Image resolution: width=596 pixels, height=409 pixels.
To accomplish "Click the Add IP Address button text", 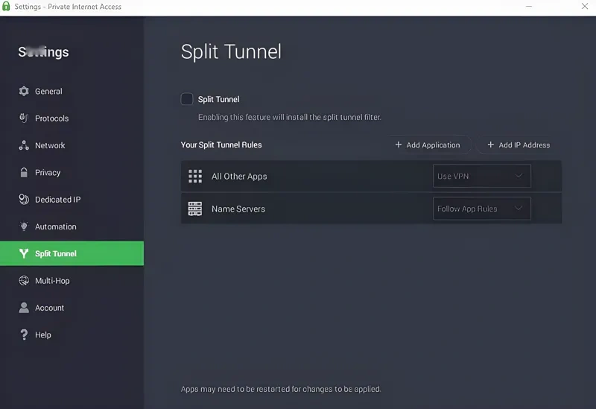I will [524, 145].
